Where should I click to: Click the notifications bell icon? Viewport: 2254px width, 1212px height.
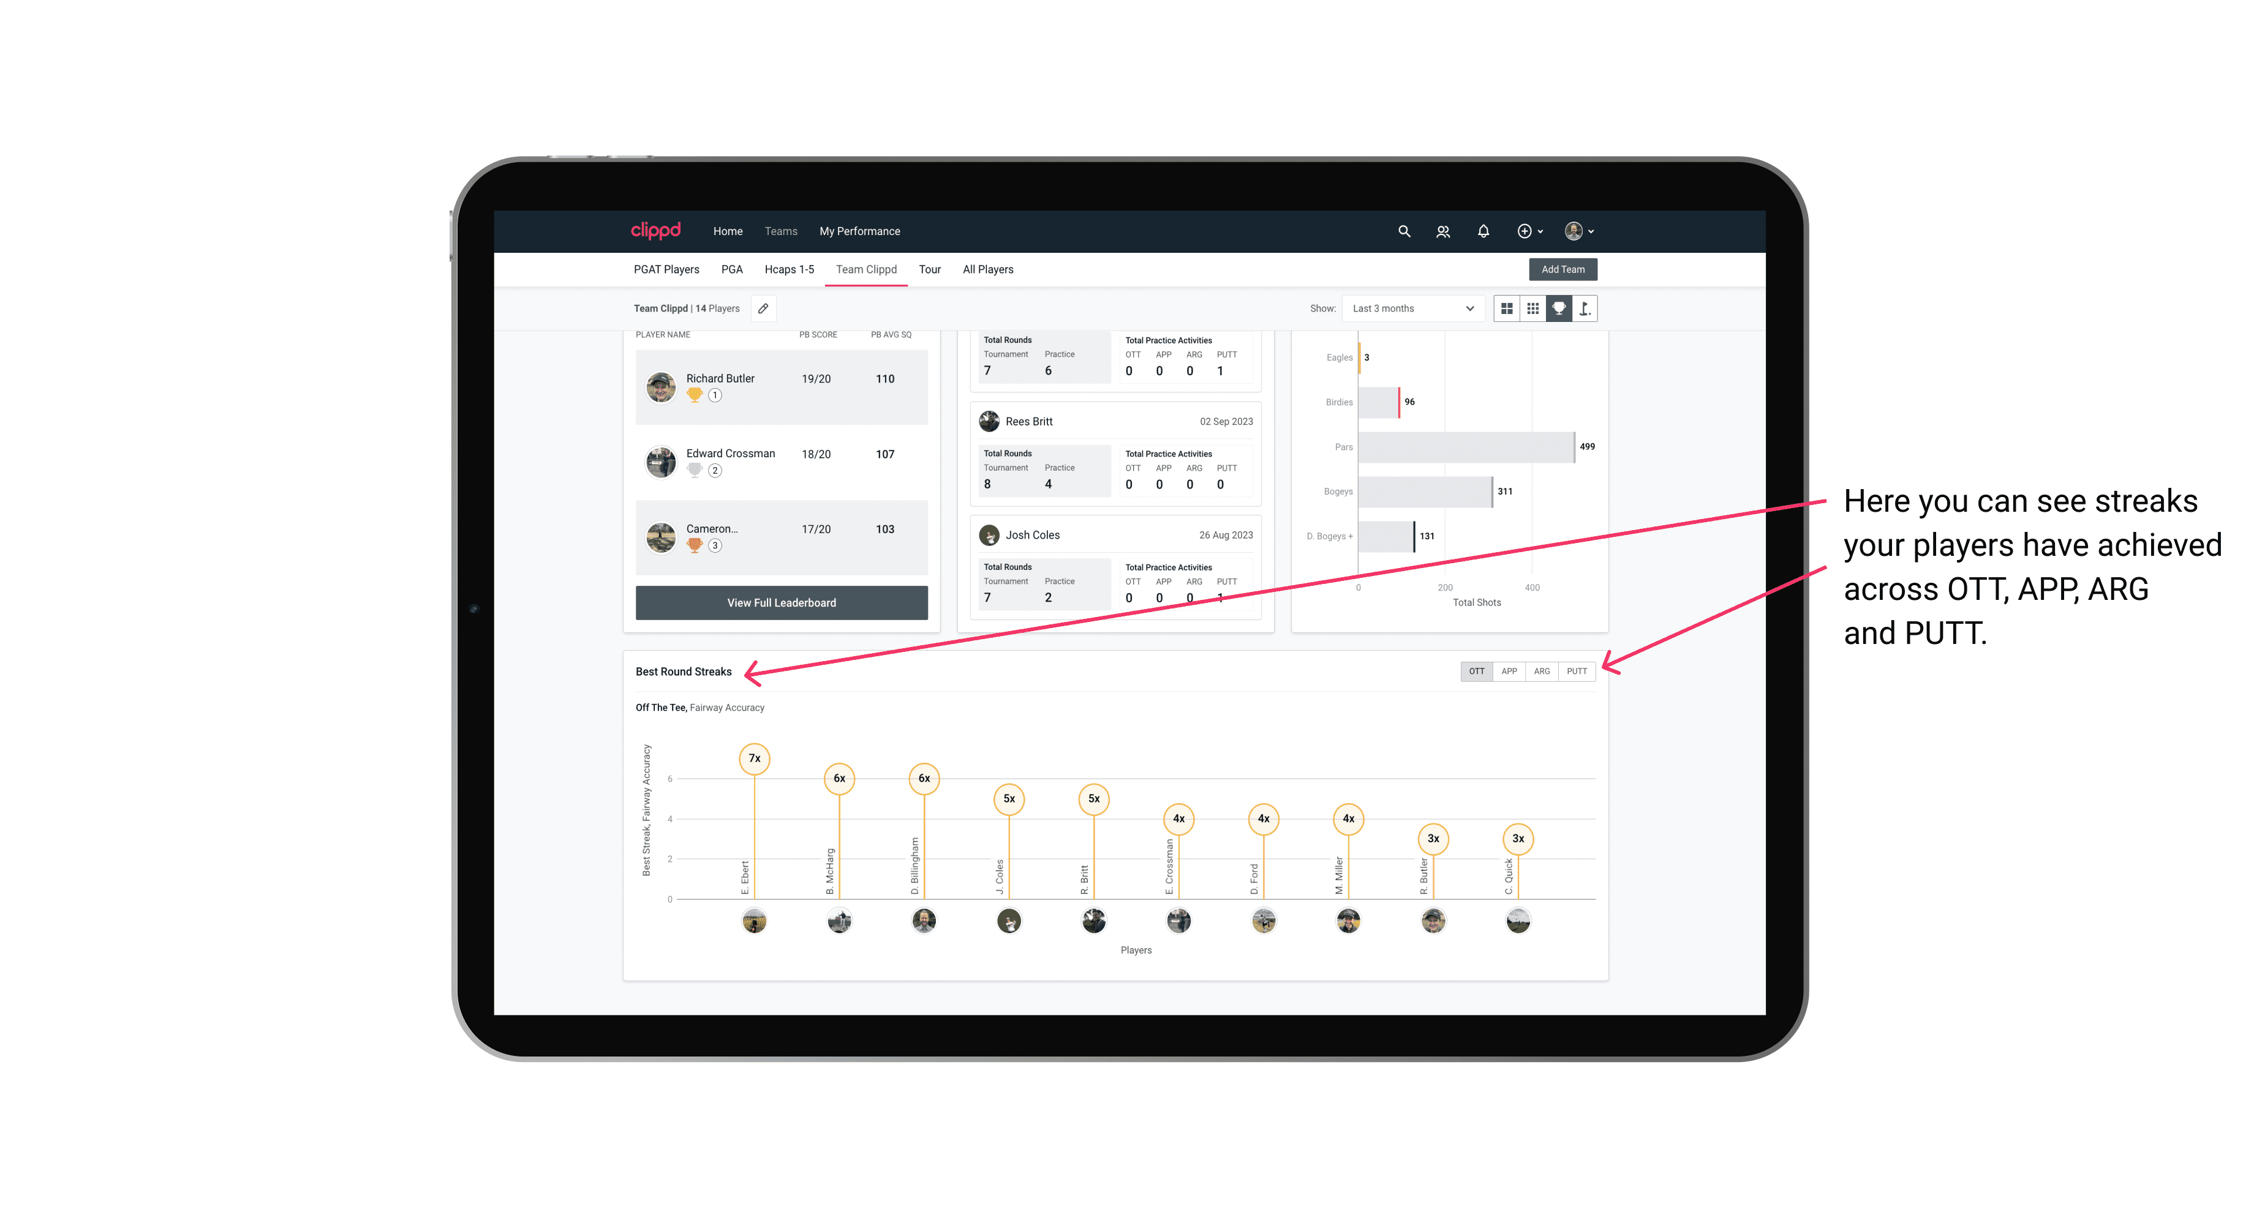pos(1483,231)
